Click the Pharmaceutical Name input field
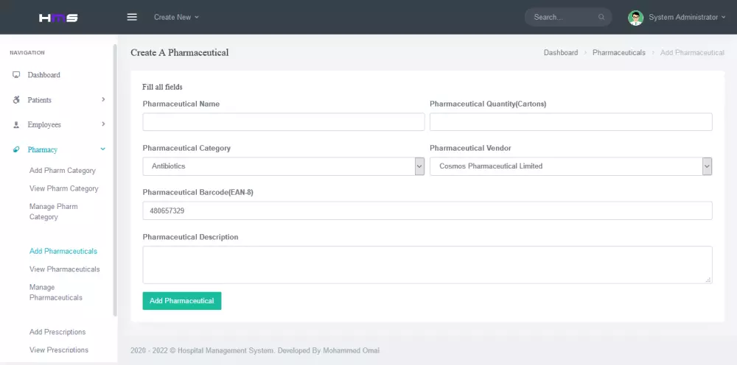 coord(283,122)
